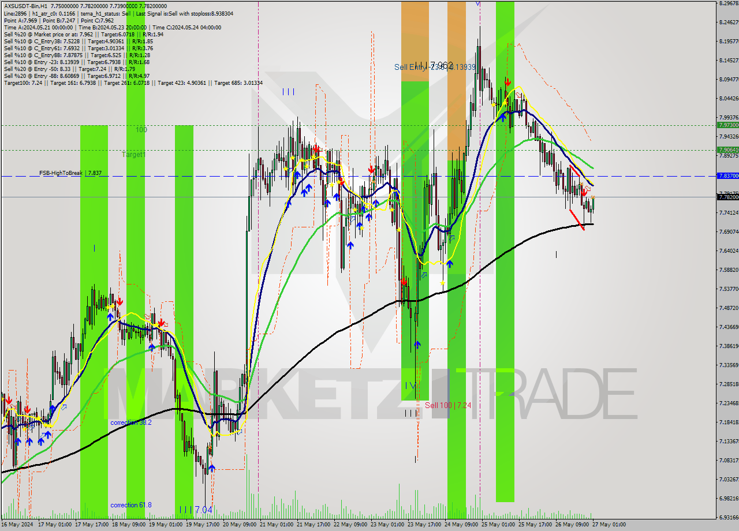Click the 'correction 61.8' label

(x=131, y=505)
